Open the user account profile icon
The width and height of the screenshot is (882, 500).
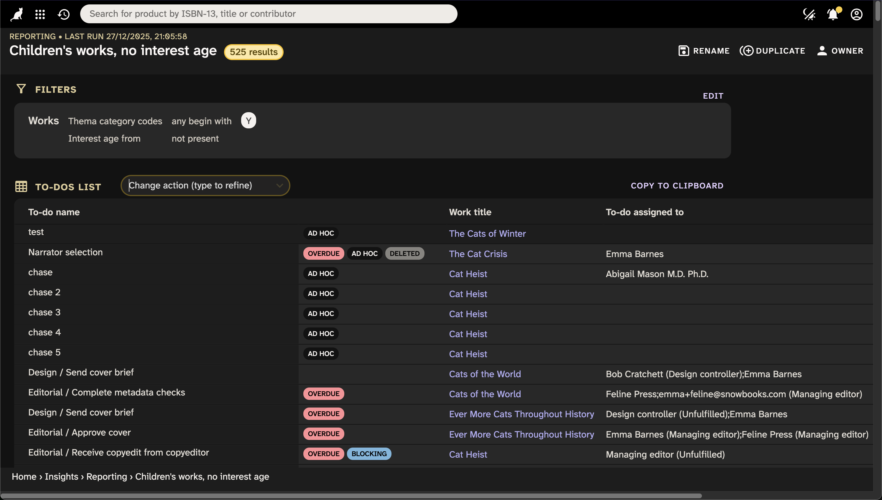tap(857, 14)
